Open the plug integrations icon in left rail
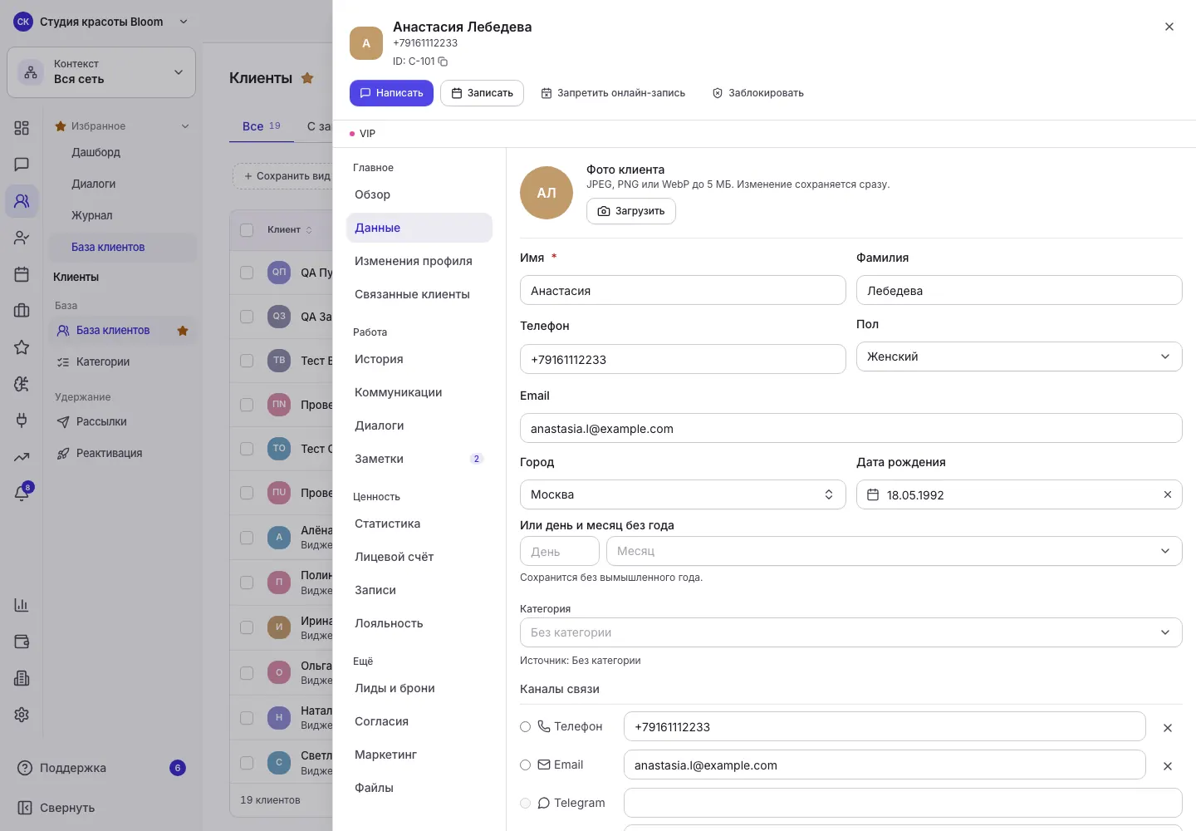The height and width of the screenshot is (831, 1196). pyautogui.click(x=22, y=420)
